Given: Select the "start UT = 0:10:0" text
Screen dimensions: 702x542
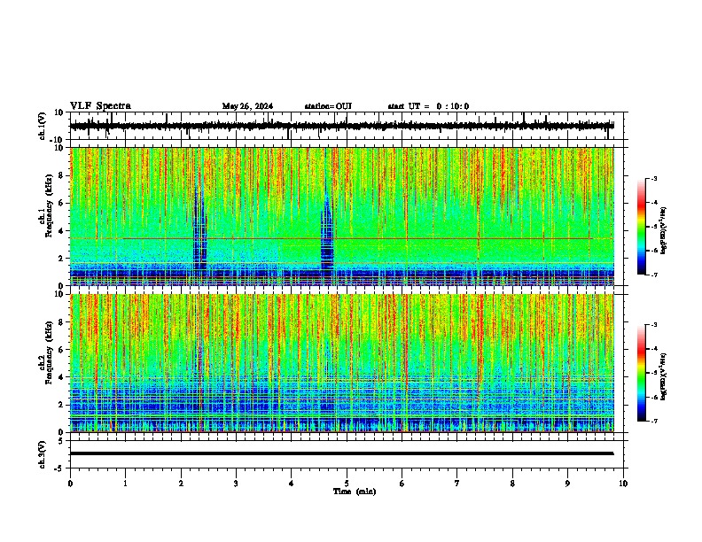Looking at the screenshot, I should point(428,106).
